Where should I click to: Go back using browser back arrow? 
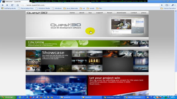tap(3, 5)
